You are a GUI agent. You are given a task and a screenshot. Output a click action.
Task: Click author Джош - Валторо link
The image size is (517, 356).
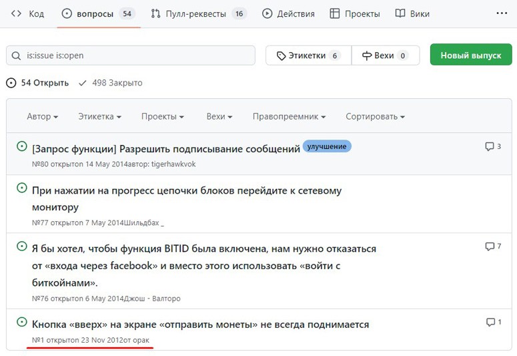(x=152, y=299)
